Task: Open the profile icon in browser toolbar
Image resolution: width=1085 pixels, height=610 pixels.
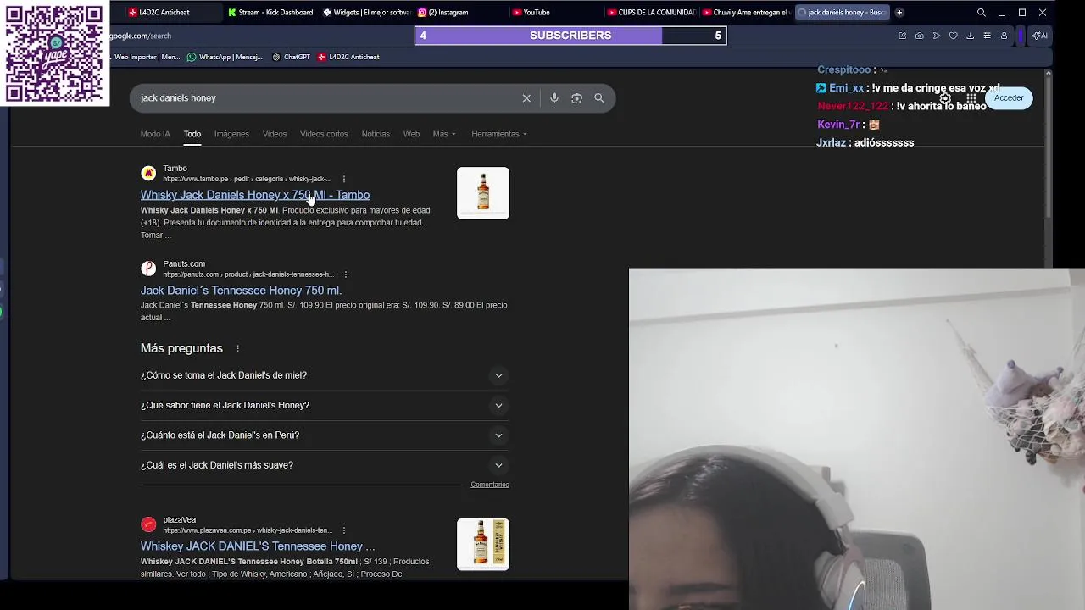Action: point(1004,36)
